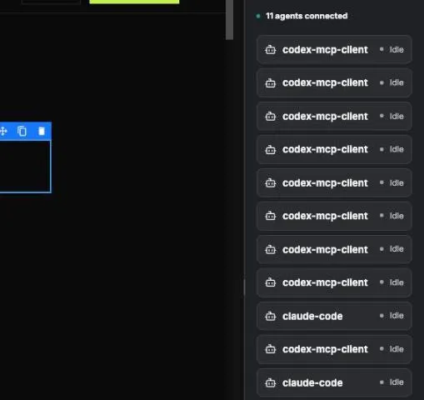Delete the selected element via trash icon
This screenshot has width=424, height=400.
42,131
